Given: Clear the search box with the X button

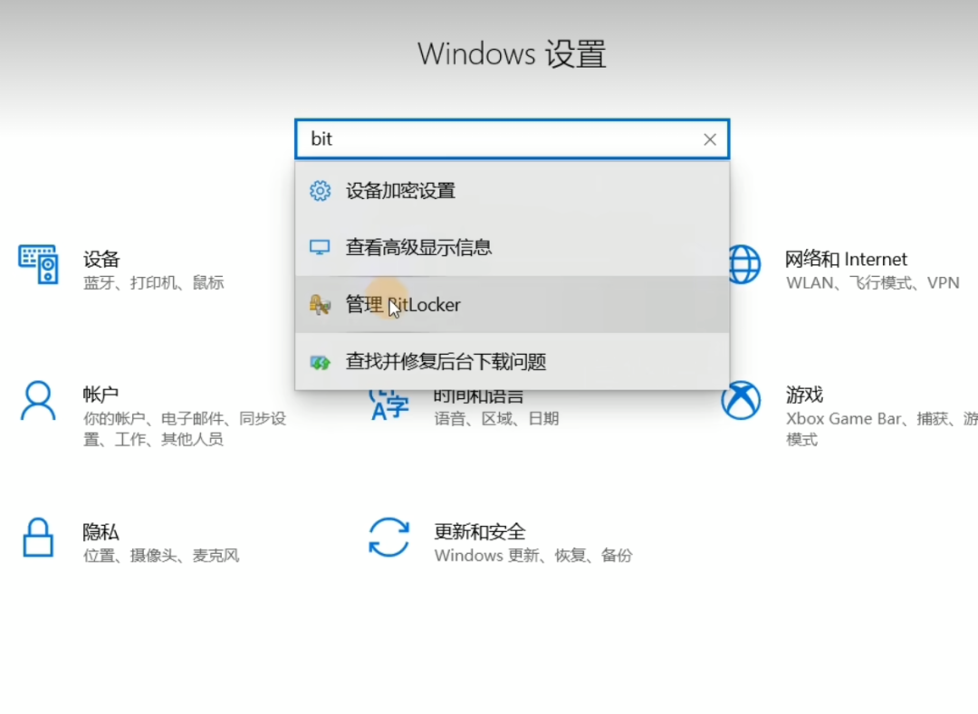Looking at the screenshot, I should pos(710,139).
